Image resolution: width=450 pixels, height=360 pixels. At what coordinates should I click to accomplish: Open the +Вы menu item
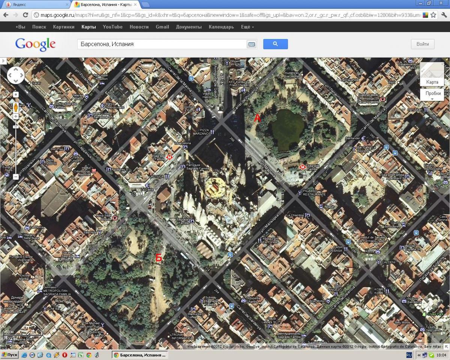(20, 27)
